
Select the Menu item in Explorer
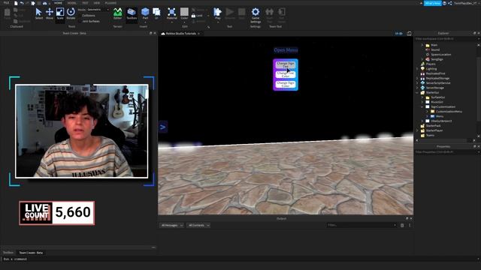(439, 116)
